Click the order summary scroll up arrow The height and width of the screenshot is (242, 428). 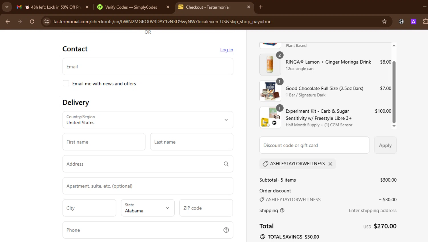394,45
